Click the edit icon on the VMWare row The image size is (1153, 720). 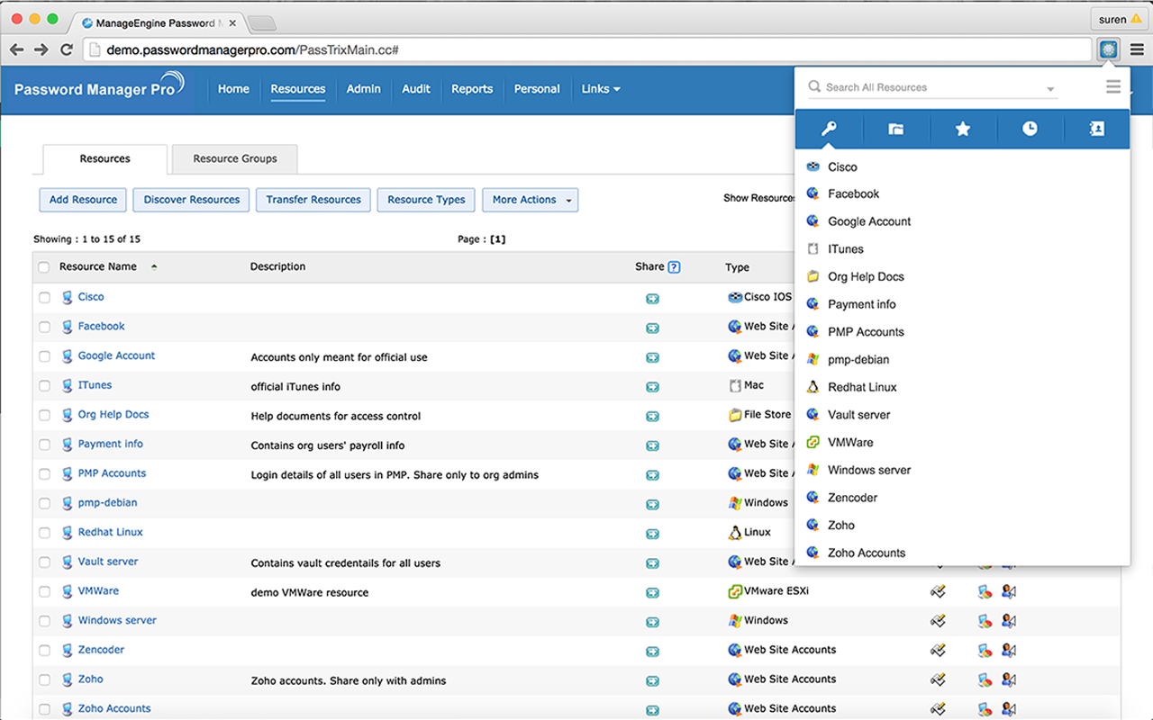click(x=938, y=592)
